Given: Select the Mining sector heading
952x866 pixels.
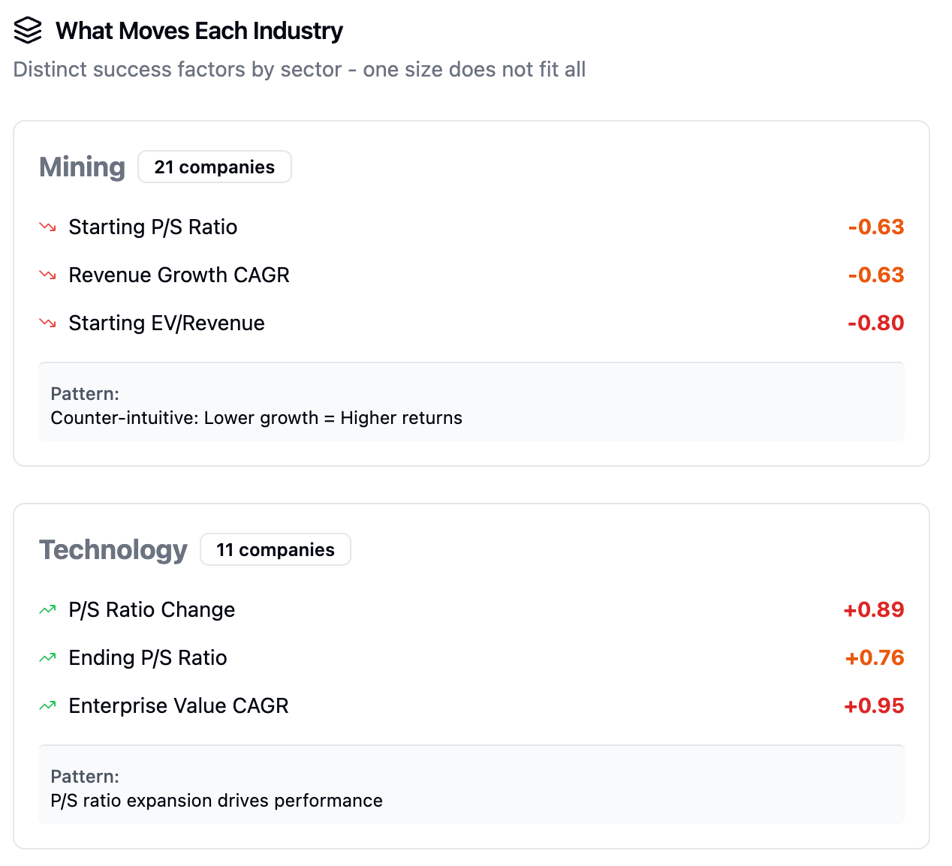Looking at the screenshot, I should point(82,167).
